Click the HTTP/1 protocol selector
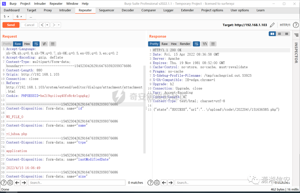Screen dimensions: 300x193 [285, 25]
